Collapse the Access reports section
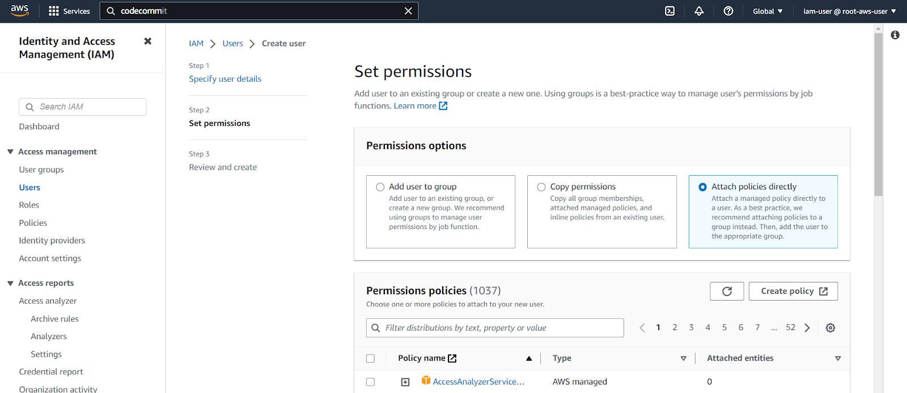Viewport: 907px width, 393px height. (x=10, y=283)
